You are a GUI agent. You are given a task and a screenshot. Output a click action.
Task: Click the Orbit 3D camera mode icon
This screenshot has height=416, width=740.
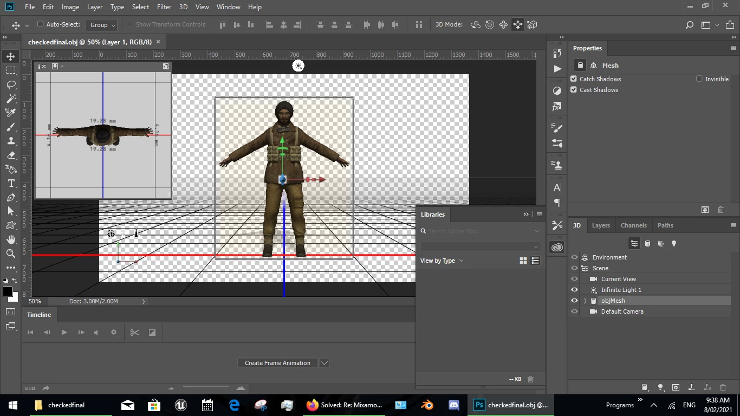click(x=476, y=25)
